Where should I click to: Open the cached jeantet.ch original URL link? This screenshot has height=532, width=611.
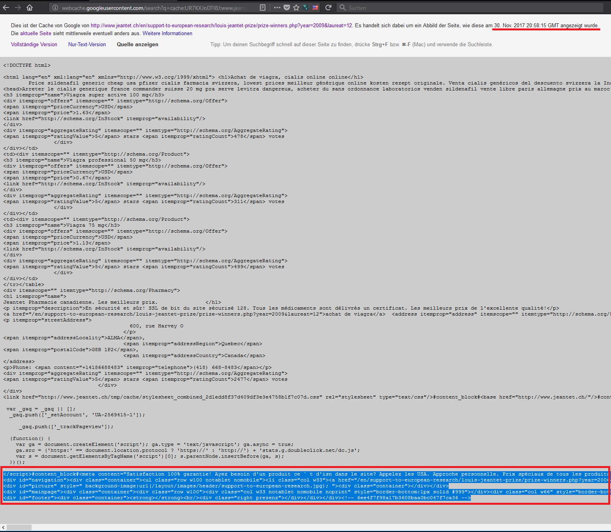pos(221,26)
